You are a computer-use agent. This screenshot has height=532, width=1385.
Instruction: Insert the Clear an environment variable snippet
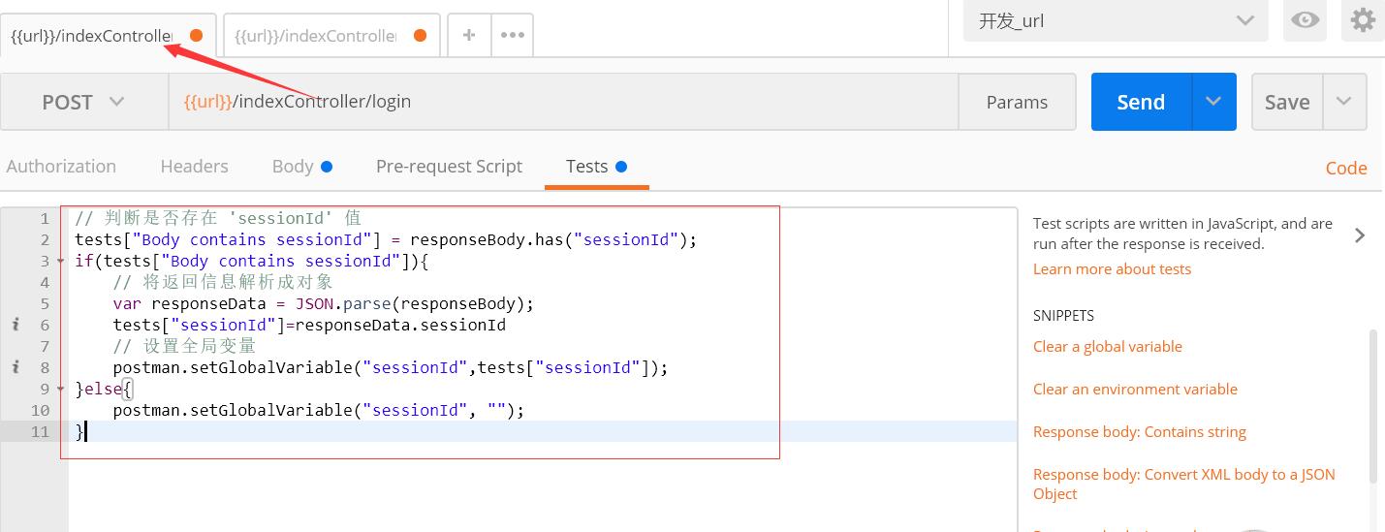[x=1135, y=390]
